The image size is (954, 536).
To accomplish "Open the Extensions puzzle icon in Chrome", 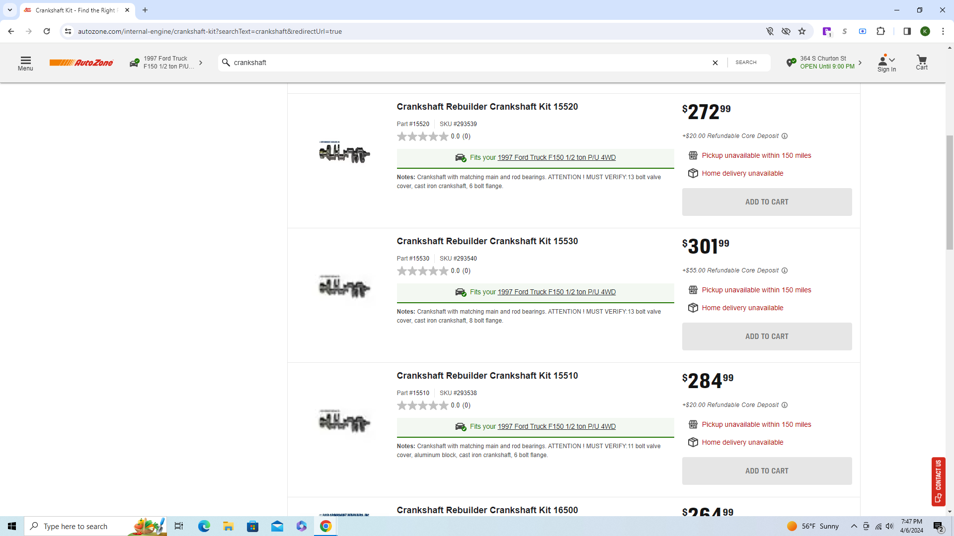I will pyautogui.click(x=880, y=31).
